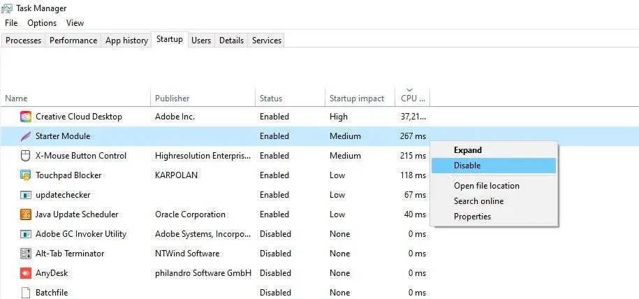The width and height of the screenshot is (639, 299).
Task: Sort by the Name column header
Action: click(75, 99)
